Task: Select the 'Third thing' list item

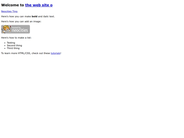Action: coord(13,48)
